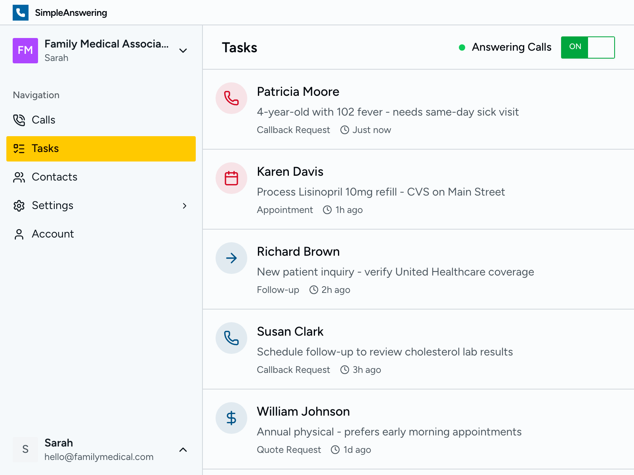The width and height of the screenshot is (634, 475).
Task: Click the FM purple avatar badge
Action: (x=25, y=51)
